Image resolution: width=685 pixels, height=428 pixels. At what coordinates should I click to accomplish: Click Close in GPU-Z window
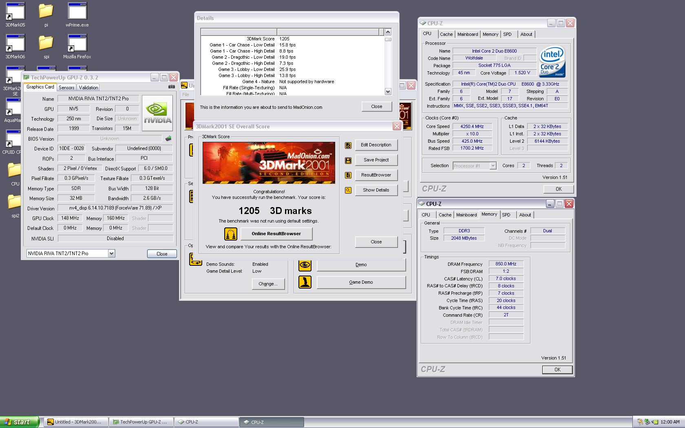(162, 254)
